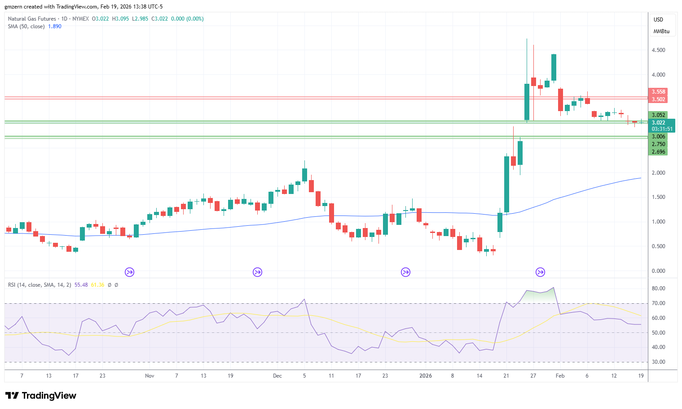Screen dimensions: 682x409
Task: Click the current price label 3.022
Action: click(659, 122)
